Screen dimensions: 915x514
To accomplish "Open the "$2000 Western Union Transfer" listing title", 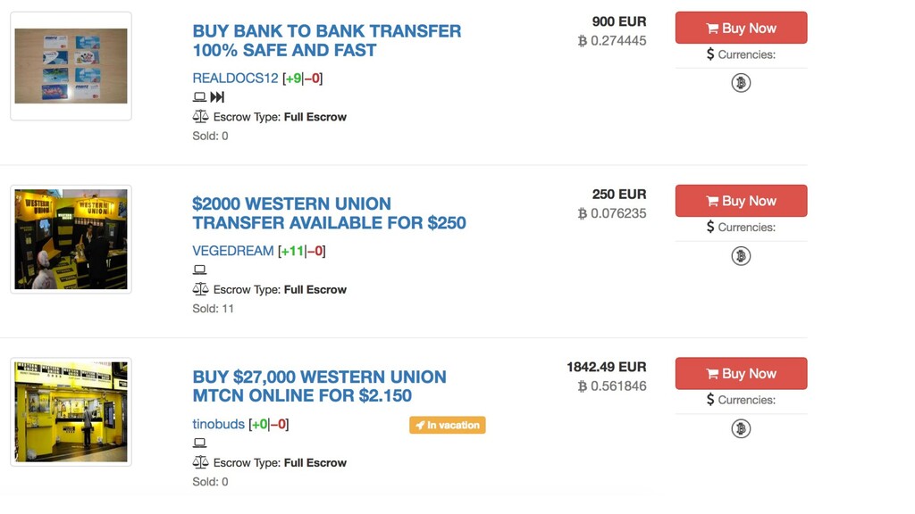I will tap(328, 213).
